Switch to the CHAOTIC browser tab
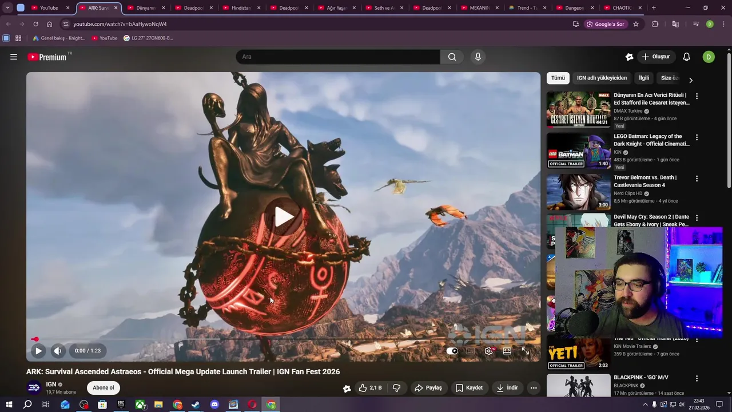This screenshot has height=412, width=732. [x=622, y=8]
